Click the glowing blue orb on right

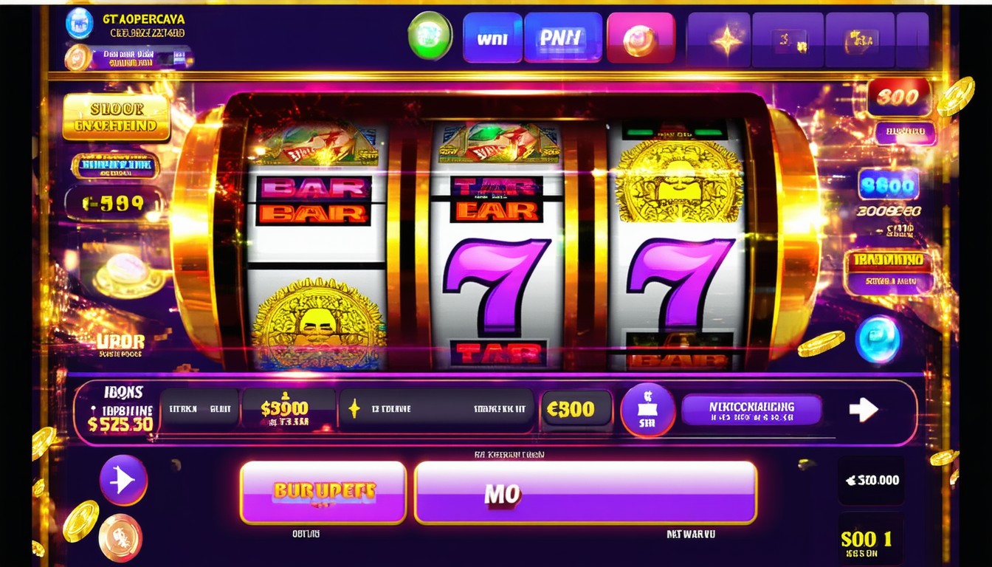click(878, 339)
